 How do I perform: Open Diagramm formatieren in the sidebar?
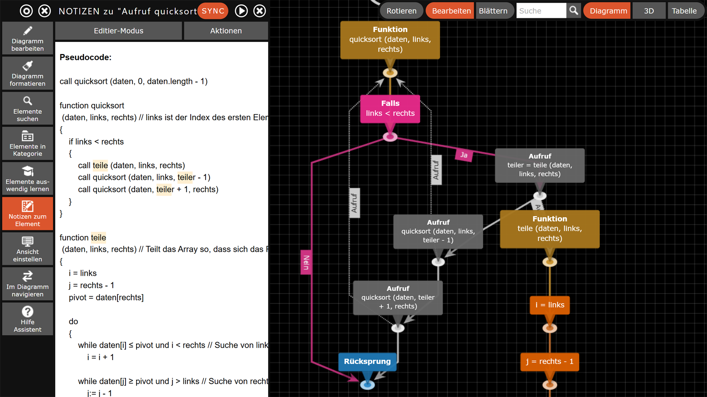click(27, 73)
